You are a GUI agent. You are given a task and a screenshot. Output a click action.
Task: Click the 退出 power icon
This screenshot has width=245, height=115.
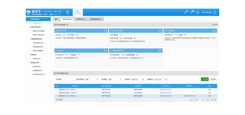215,12
